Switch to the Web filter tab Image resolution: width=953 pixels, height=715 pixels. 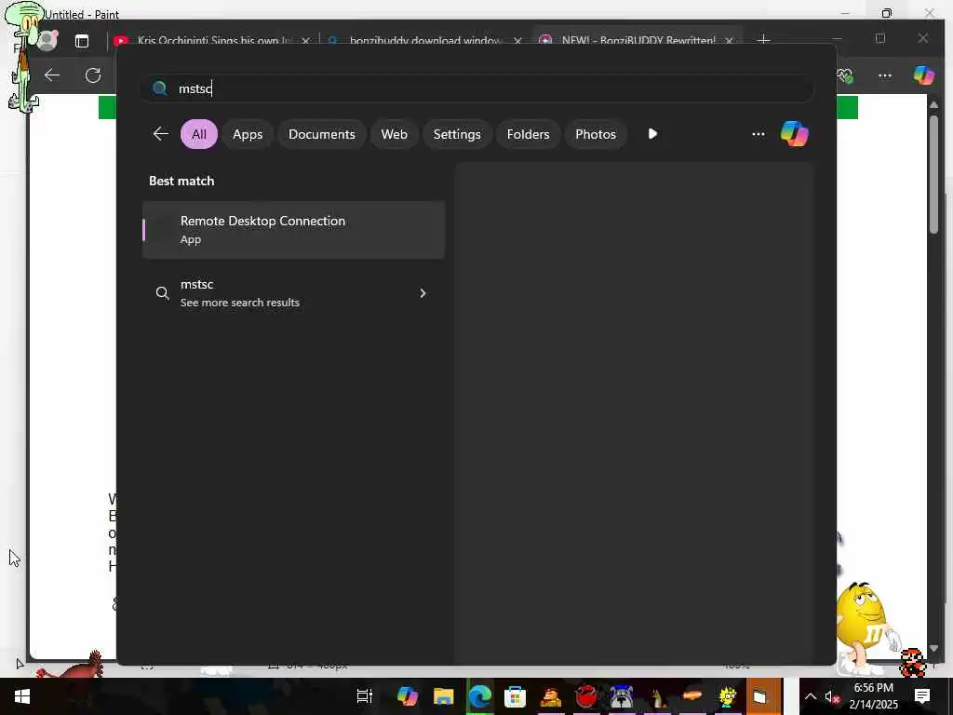pos(394,134)
